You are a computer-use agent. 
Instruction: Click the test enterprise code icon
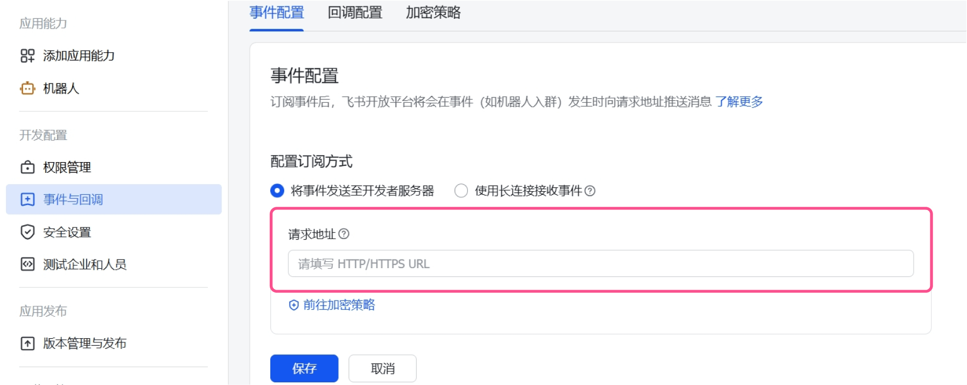tap(27, 264)
